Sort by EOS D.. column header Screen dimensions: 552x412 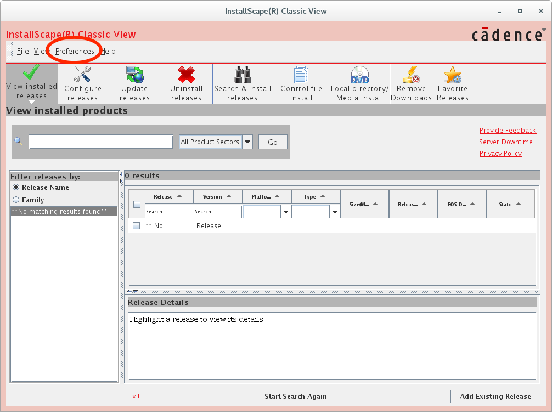tap(462, 204)
